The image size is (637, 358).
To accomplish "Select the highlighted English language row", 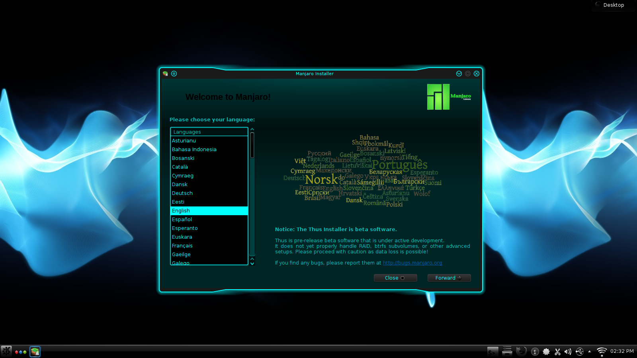I will click(x=209, y=211).
